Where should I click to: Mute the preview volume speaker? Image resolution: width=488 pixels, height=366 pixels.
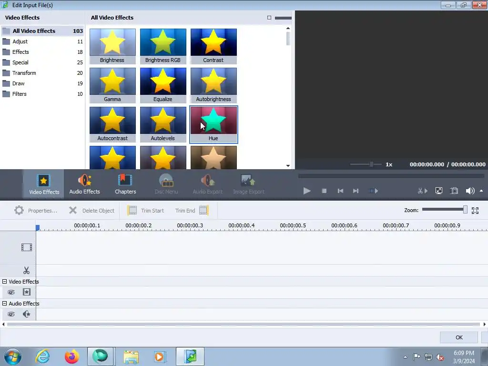[469, 191]
